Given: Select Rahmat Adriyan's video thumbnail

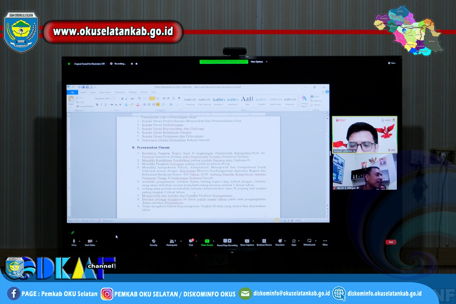Looking at the screenshot, I should [365, 135].
